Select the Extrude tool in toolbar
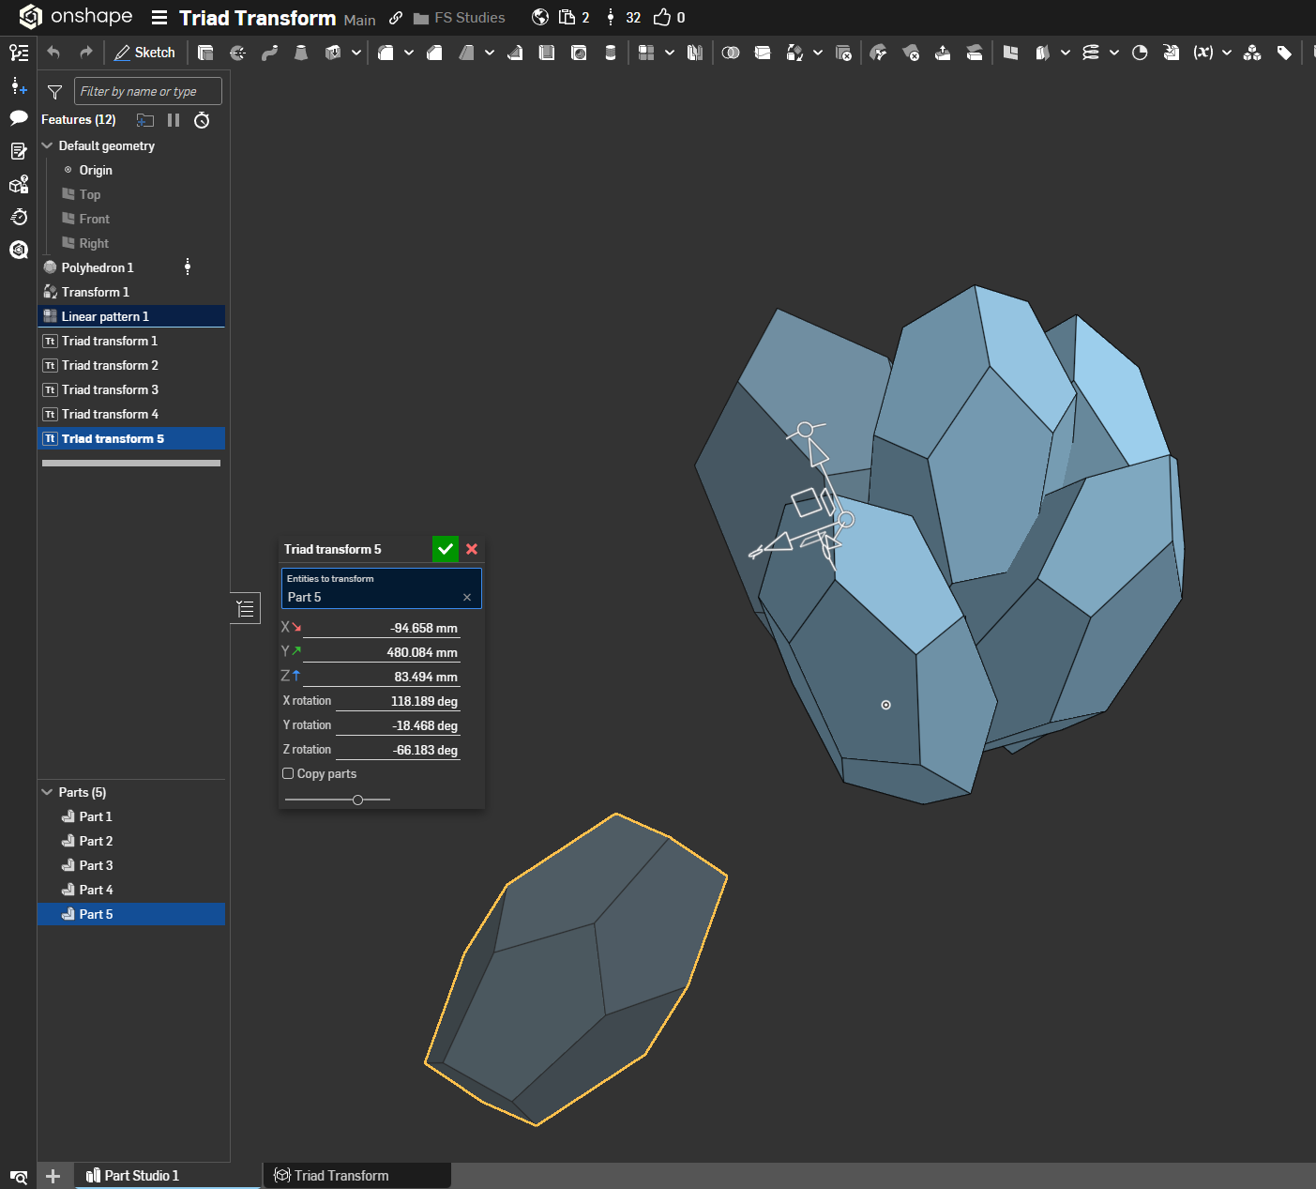1316x1189 pixels. tap(205, 53)
